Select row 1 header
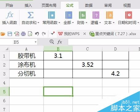The image size is (140, 112). (x=5, y=56)
